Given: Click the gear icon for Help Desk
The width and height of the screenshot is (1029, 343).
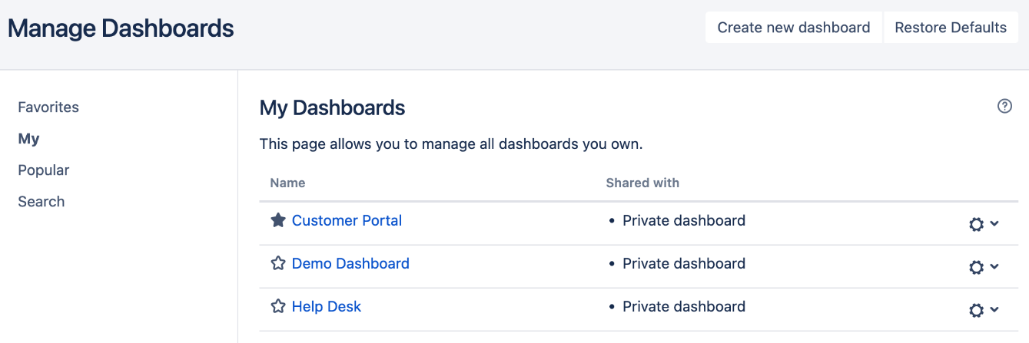Looking at the screenshot, I should tap(977, 310).
